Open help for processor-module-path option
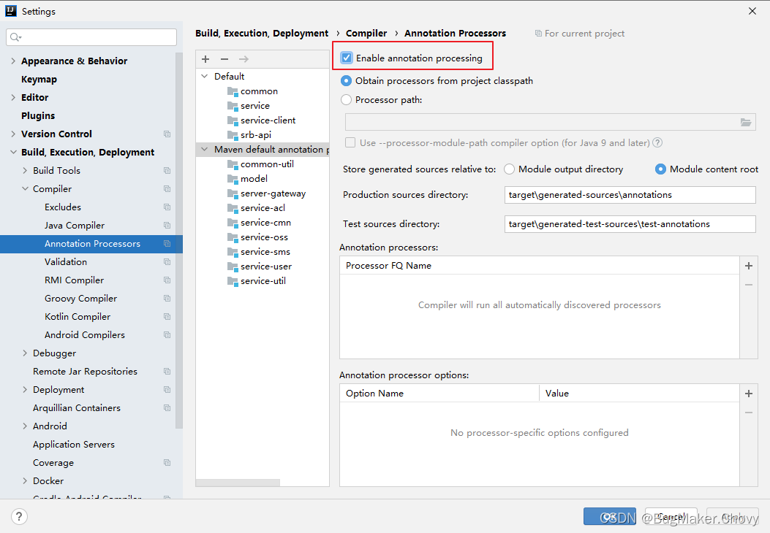This screenshot has width=770, height=533. (x=657, y=142)
